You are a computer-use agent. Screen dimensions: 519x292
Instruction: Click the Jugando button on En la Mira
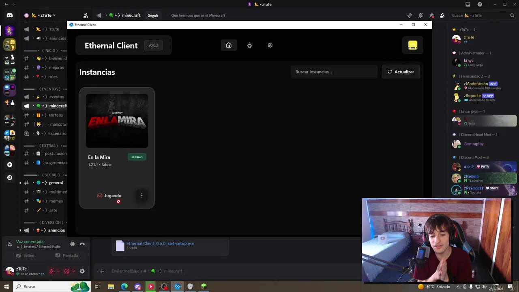click(109, 195)
